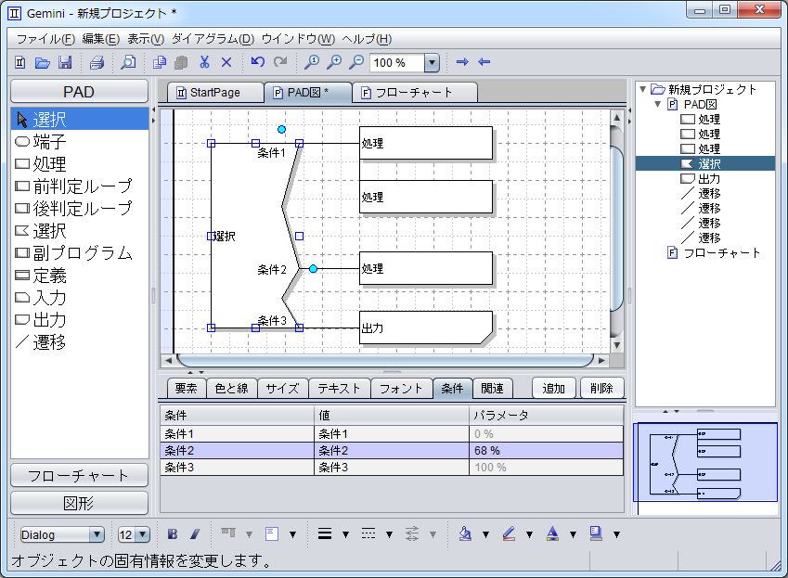Select the 選択 branch tool below 後判定ループ
Viewport: 788px width, 578px height.
coord(80,231)
